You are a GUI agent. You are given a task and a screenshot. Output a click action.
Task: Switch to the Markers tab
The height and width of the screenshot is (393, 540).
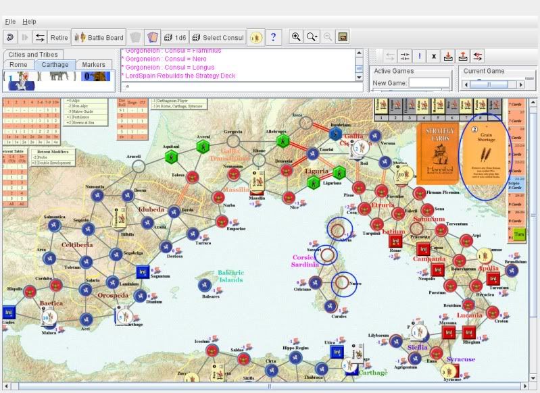point(94,64)
